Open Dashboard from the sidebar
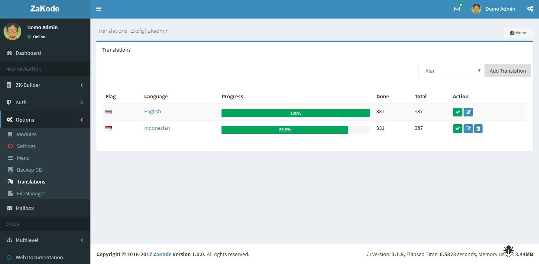The width and height of the screenshot is (539, 264). [45, 53]
